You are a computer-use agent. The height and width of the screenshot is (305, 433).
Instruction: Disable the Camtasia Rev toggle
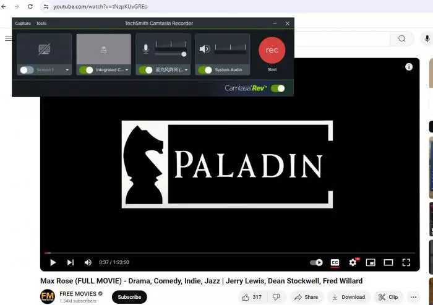(278, 88)
